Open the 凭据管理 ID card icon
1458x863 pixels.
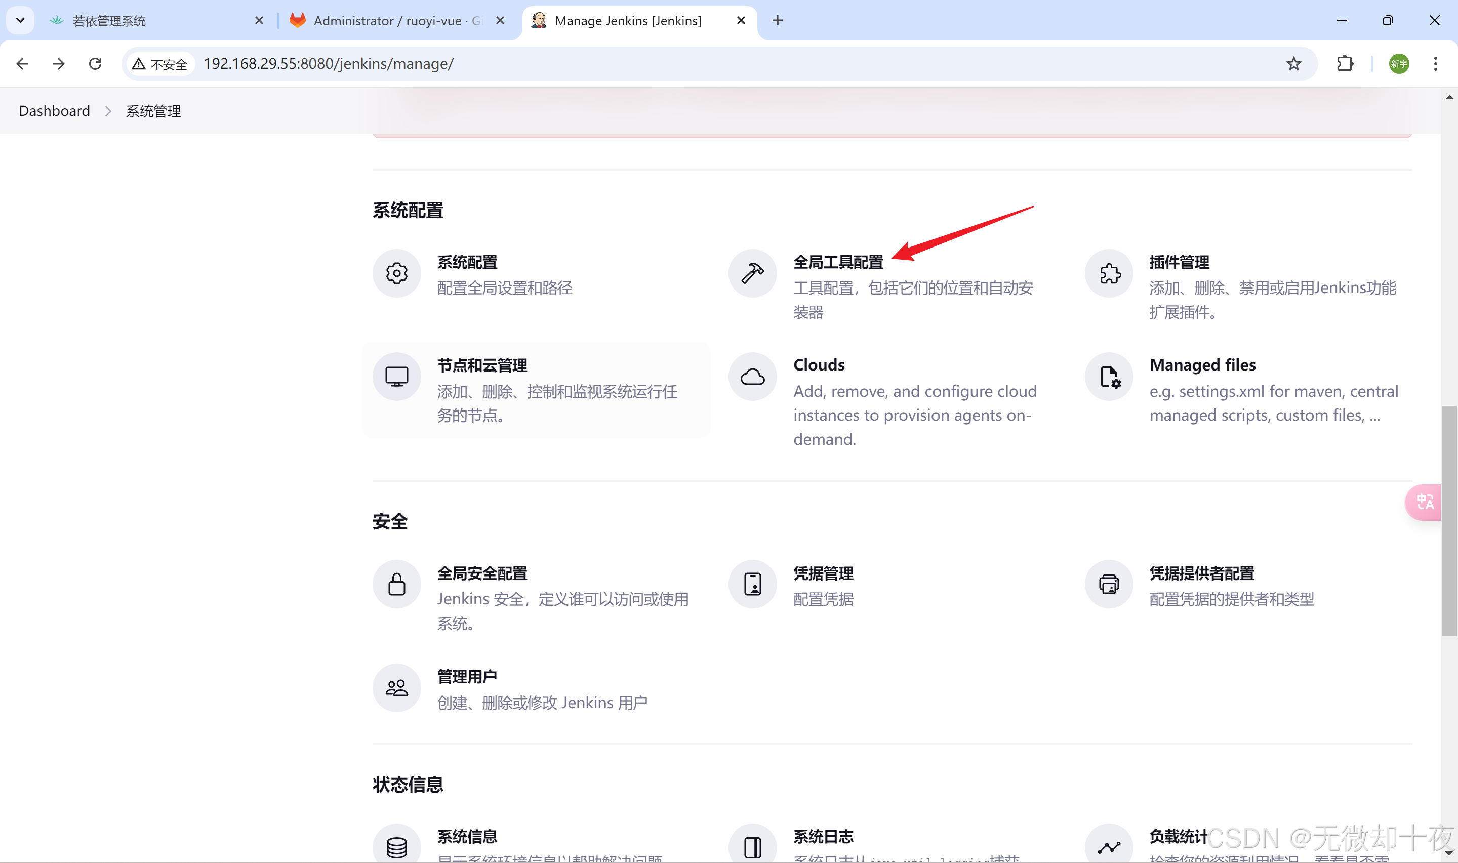[x=752, y=584]
